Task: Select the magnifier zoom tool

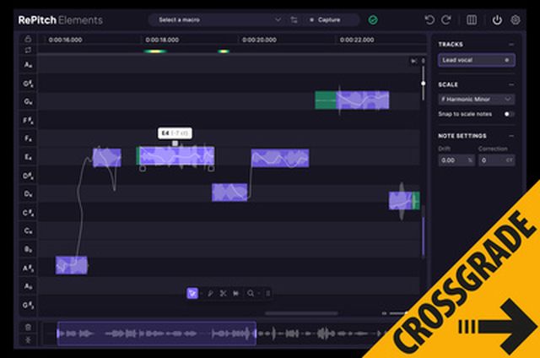Action: [250, 293]
